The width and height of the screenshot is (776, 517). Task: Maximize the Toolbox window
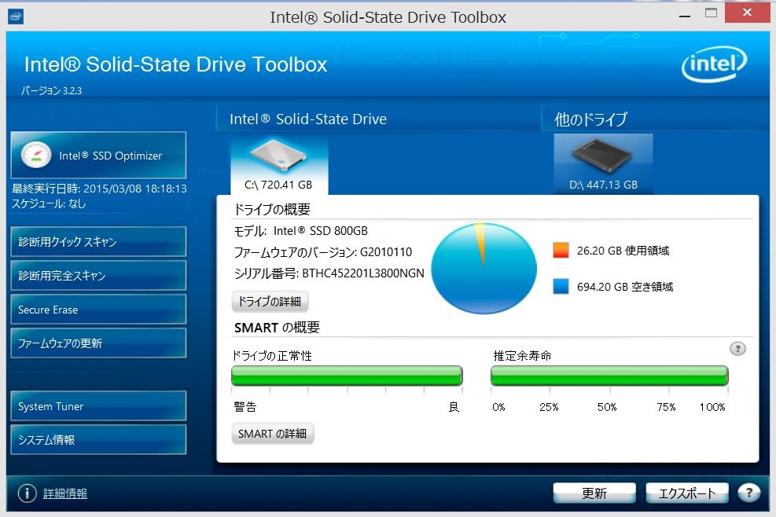pyautogui.click(x=712, y=13)
